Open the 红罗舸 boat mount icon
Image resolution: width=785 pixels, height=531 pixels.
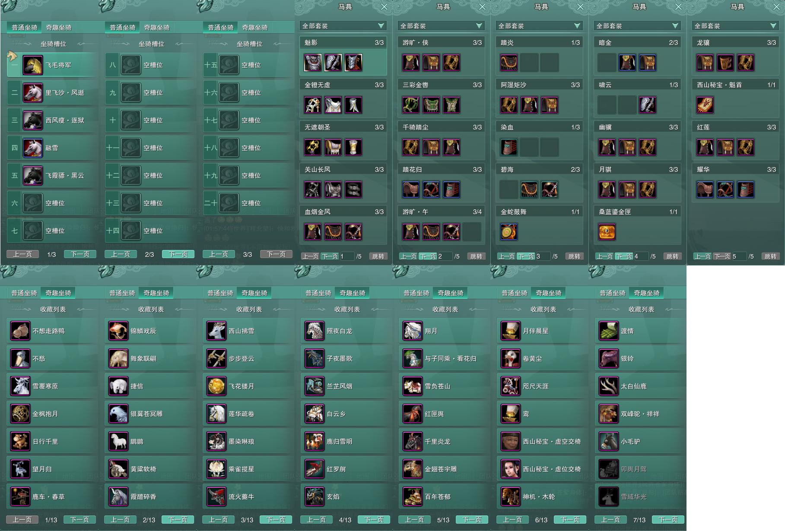pos(314,469)
